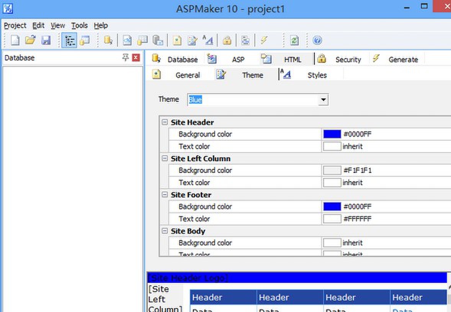Click Site Left Column text color swatch
Screen dimensions: 451x312
332,182
